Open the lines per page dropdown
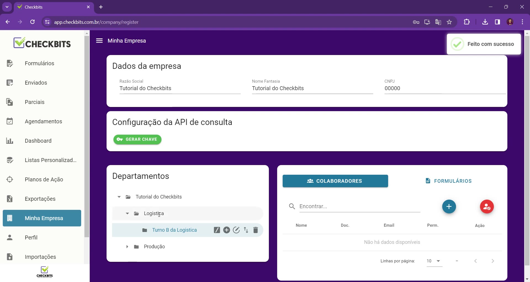 point(434,261)
